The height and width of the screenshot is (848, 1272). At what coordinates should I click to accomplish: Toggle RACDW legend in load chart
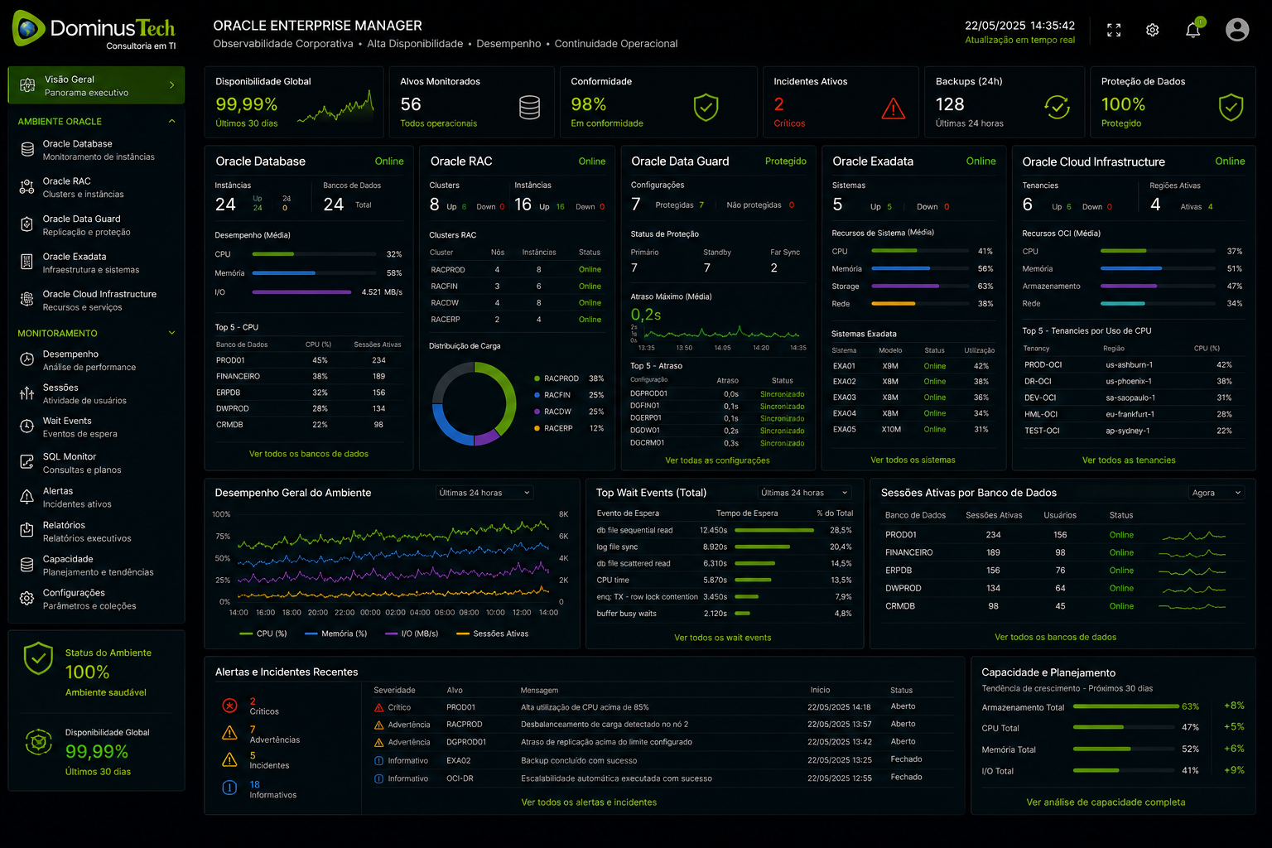[552, 412]
